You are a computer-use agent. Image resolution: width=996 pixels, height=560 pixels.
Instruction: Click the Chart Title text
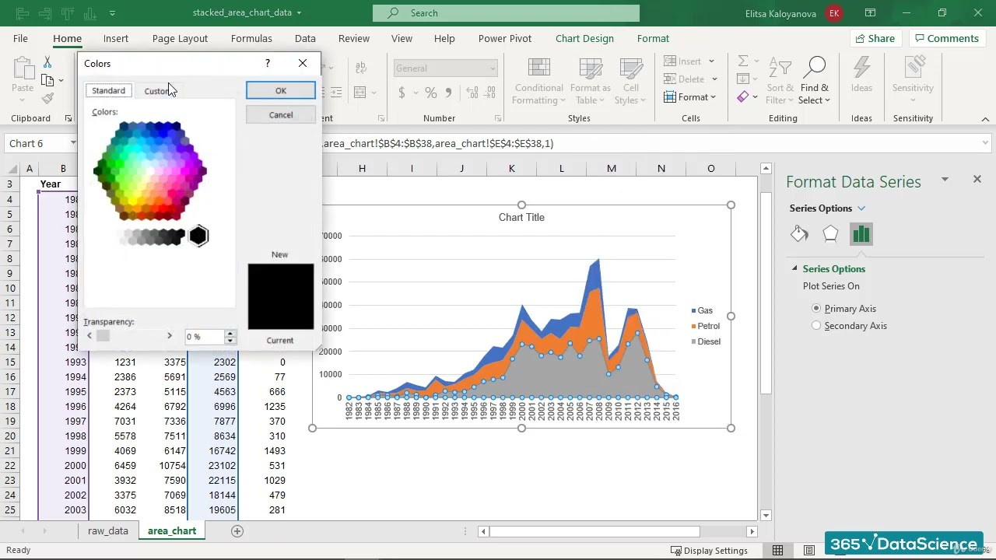(x=521, y=217)
